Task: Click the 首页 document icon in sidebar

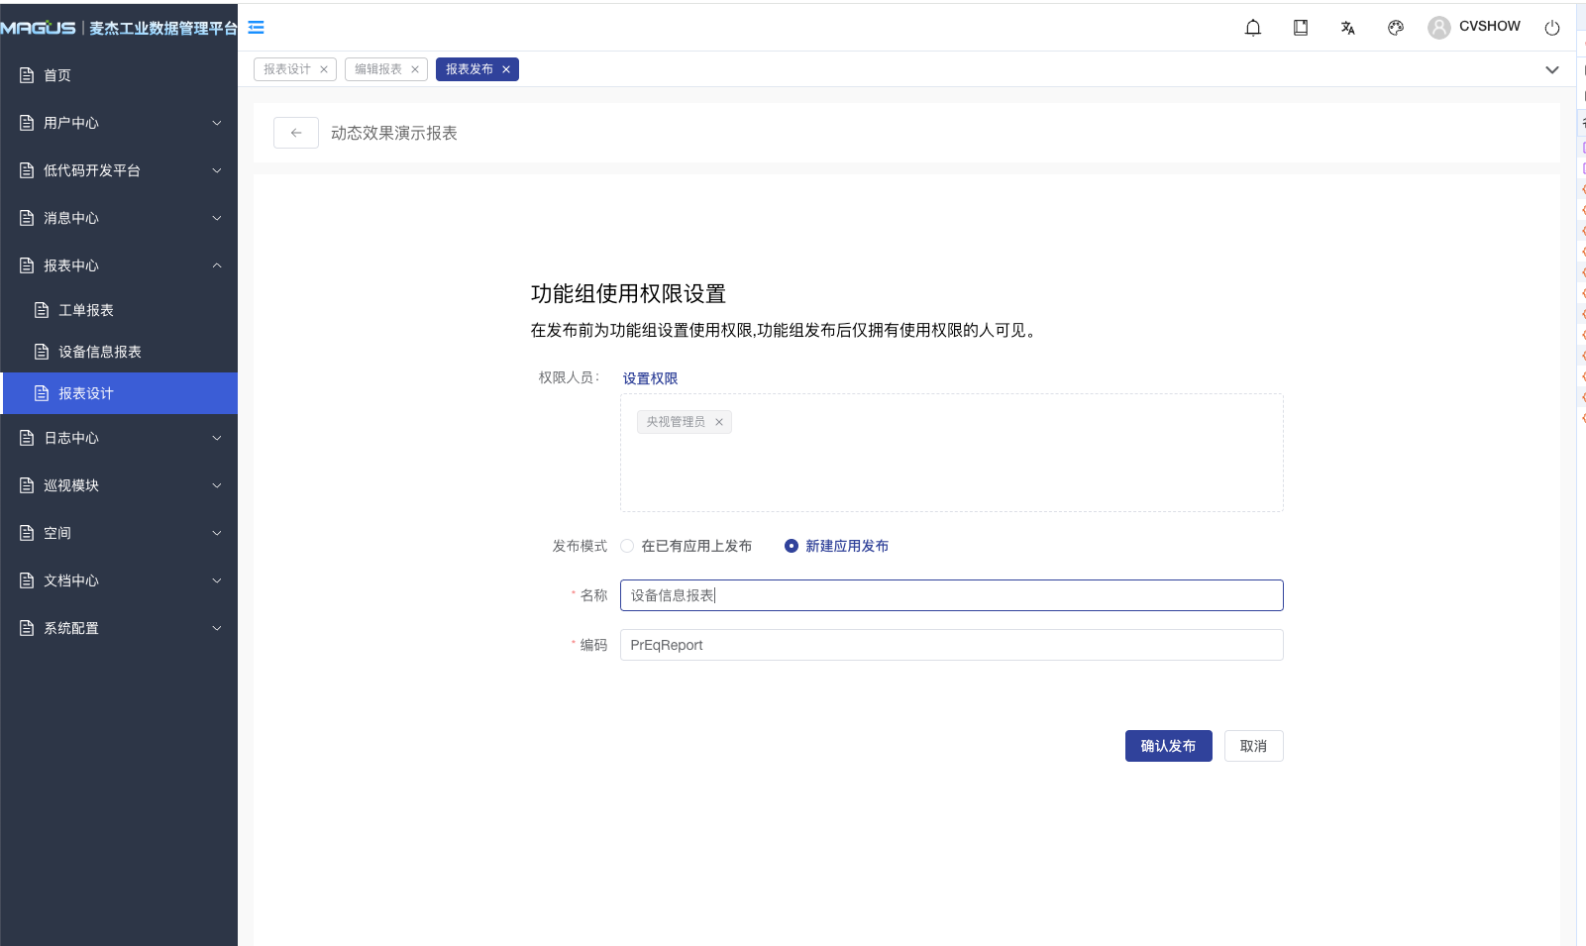Action: [x=27, y=75]
